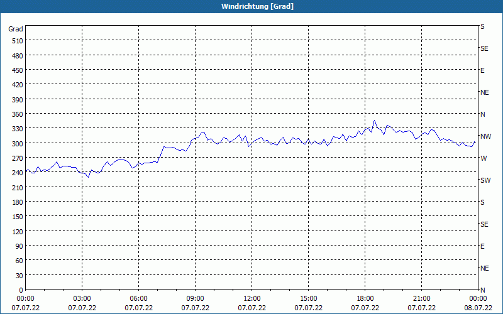Click the 390 degree axis label

click(x=18, y=100)
